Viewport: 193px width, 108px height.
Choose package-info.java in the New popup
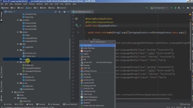click(x=97, y=71)
